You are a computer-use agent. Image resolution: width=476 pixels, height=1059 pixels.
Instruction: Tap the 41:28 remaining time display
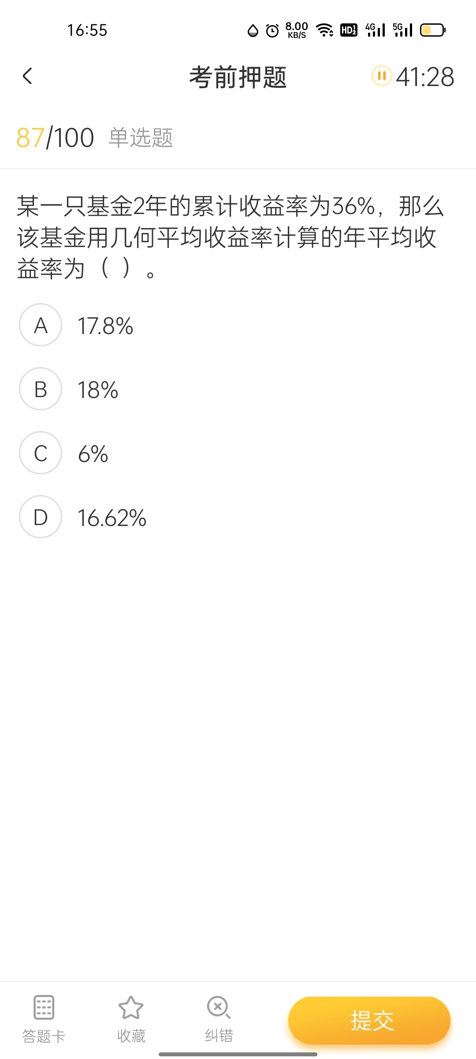(425, 77)
